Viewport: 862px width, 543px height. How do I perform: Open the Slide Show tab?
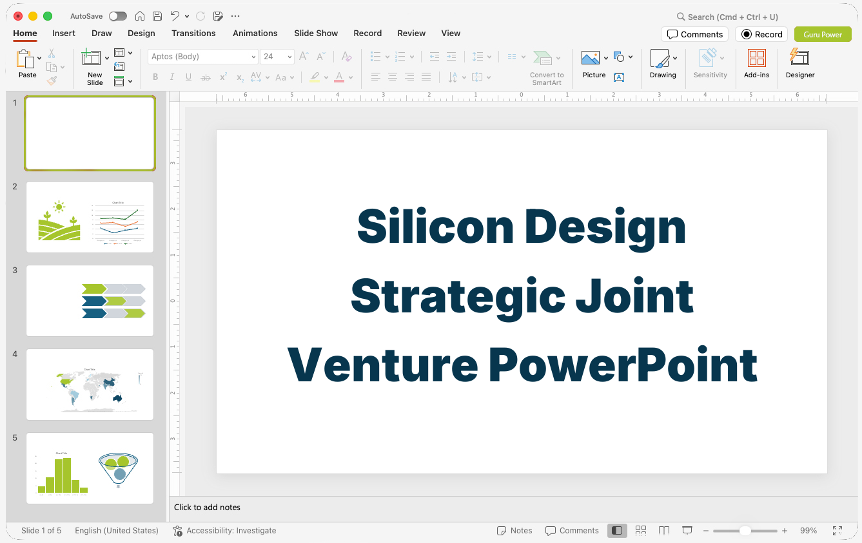pyautogui.click(x=316, y=33)
